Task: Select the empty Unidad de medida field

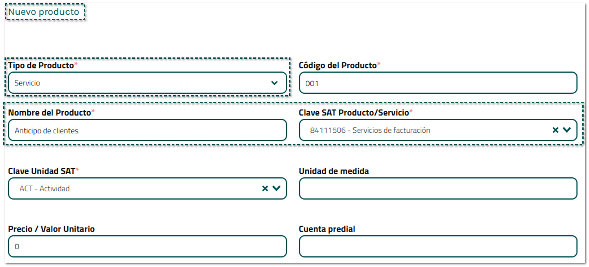Action: [437, 189]
